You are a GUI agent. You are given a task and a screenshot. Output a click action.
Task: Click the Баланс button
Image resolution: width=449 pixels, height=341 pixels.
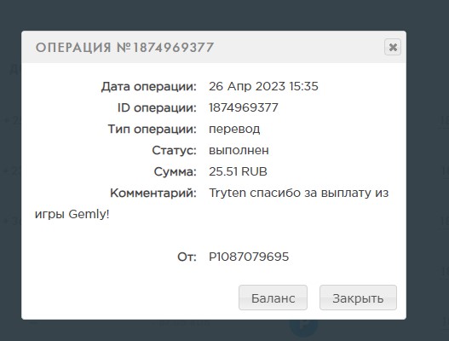click(273, 298)
